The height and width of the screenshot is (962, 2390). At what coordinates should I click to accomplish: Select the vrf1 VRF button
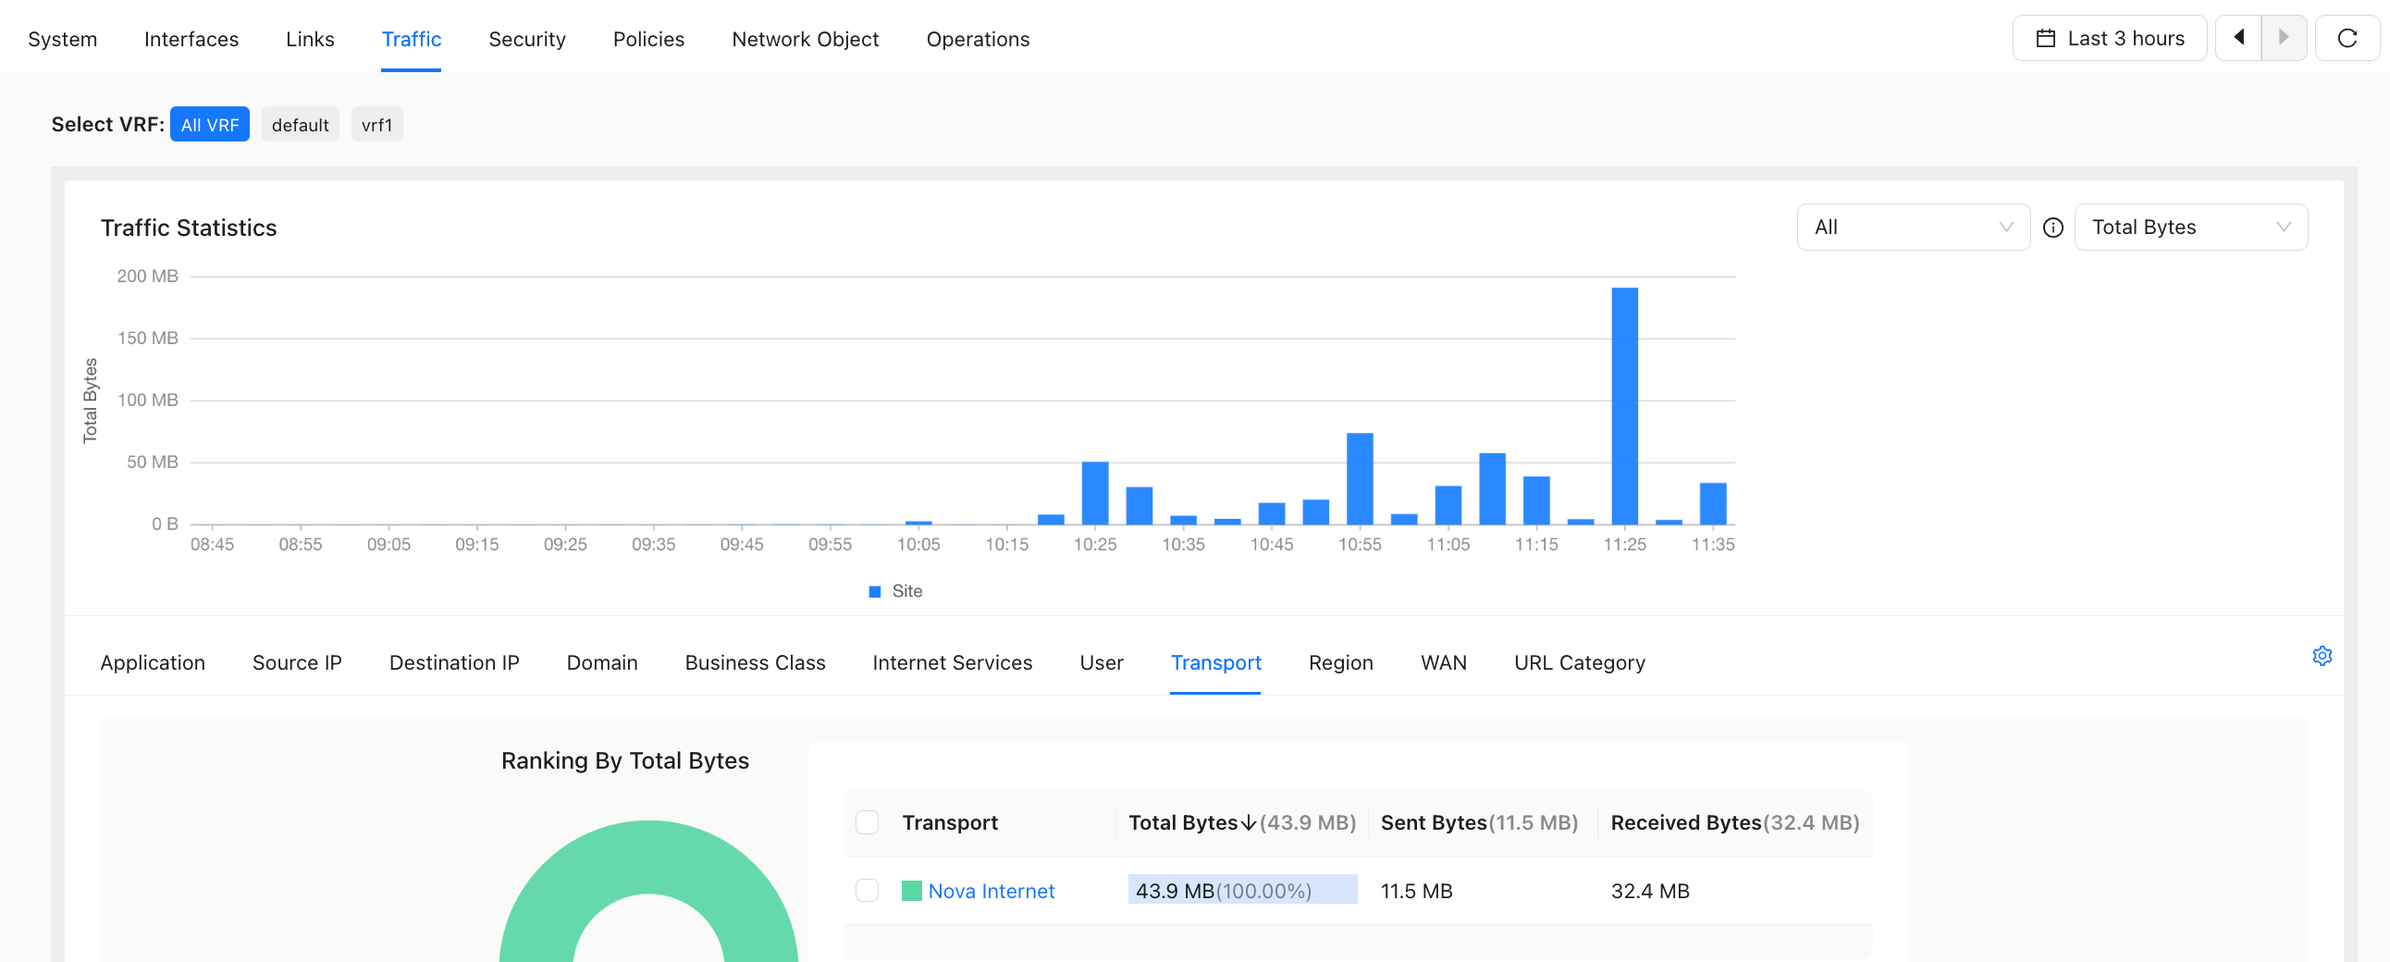point(376,124)
